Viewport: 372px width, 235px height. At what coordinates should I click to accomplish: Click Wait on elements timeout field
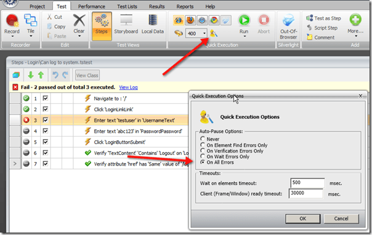pos(307,183)
